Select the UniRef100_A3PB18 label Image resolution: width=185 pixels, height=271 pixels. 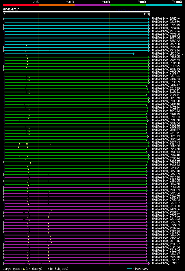pyautogui.click(x=166, y=232)
